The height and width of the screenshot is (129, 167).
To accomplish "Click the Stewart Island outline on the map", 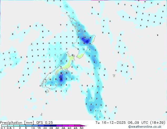I will click(47, 91).
